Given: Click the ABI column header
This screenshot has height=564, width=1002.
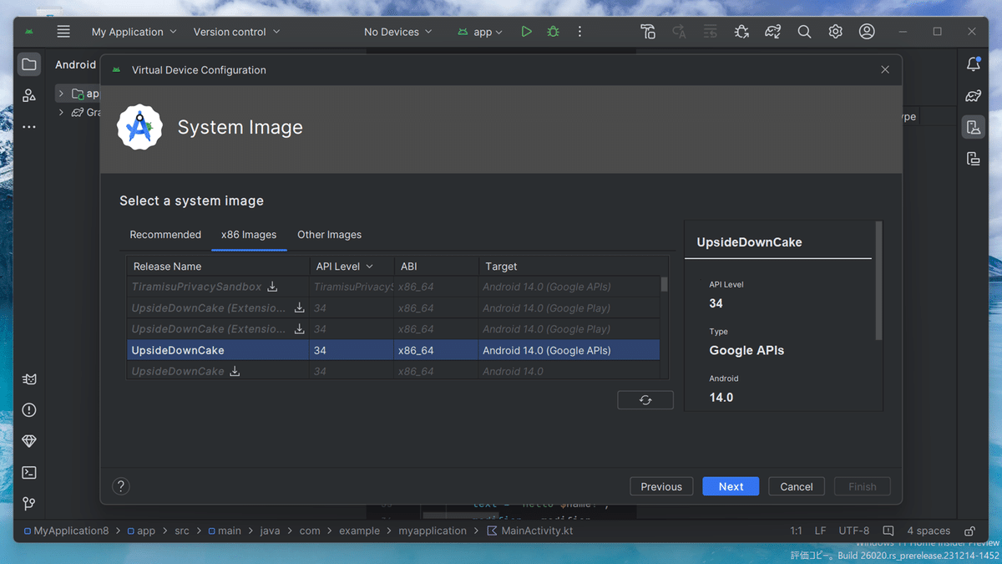Looking at the screenshot, I should pyautogui.click(x=436, y=266).
